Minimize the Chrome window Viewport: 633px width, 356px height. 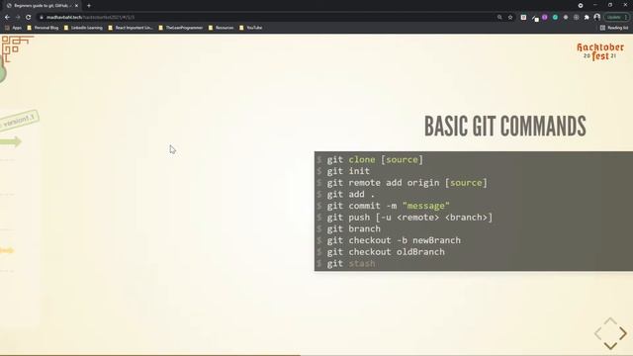click(x=595, y=5)
